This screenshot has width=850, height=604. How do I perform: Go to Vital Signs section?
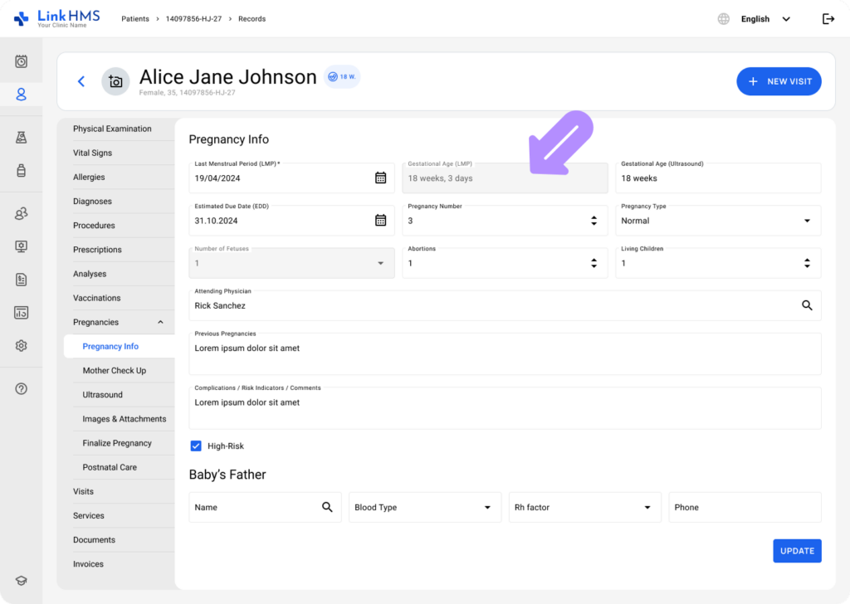pyautogui.click(x=92, y=153)
